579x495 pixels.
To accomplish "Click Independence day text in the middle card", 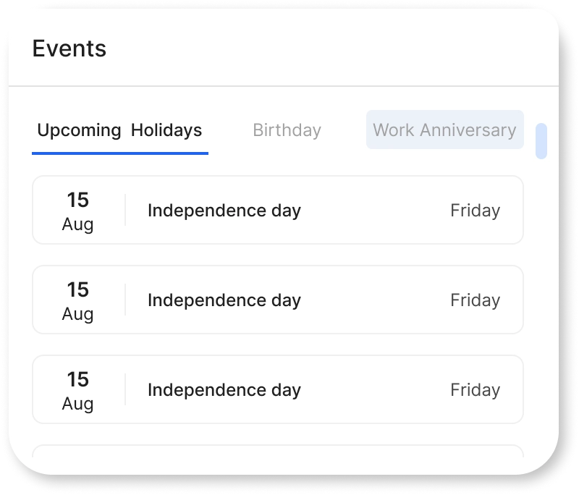I will click(224, 300).
